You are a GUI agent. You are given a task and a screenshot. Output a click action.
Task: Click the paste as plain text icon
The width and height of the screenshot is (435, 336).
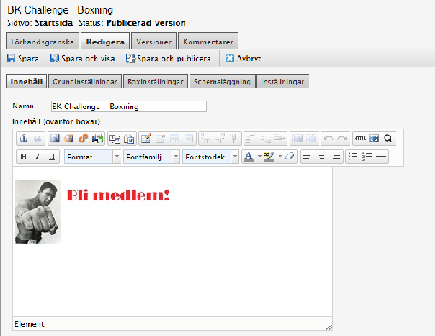[115, 138]
